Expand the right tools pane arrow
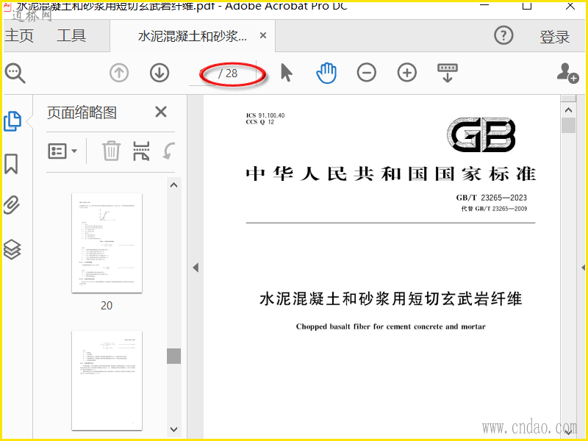The width and height of the screenshot is (588, 441). pos(584,268)
